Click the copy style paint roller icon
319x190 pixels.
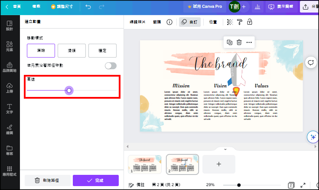[x=239, y=22]
